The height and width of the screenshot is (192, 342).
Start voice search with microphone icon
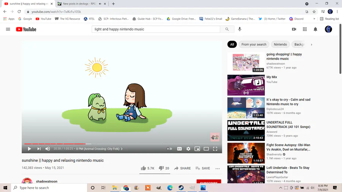tap(239, 29)
